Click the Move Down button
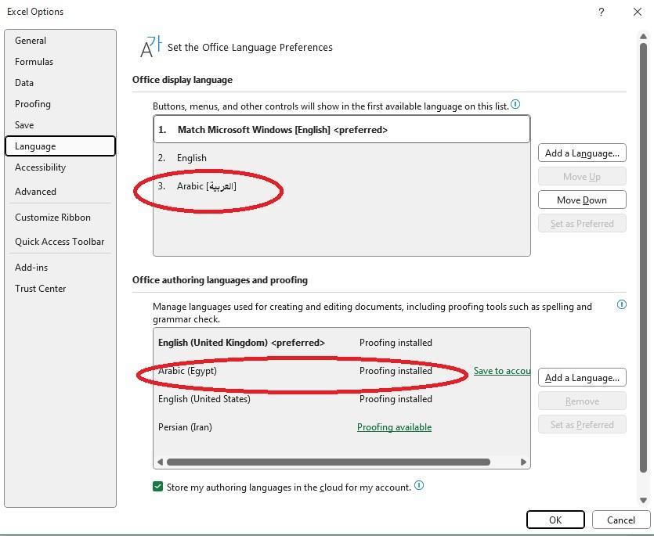The width and height of the screenshot is (654, 536). point(582,200)
